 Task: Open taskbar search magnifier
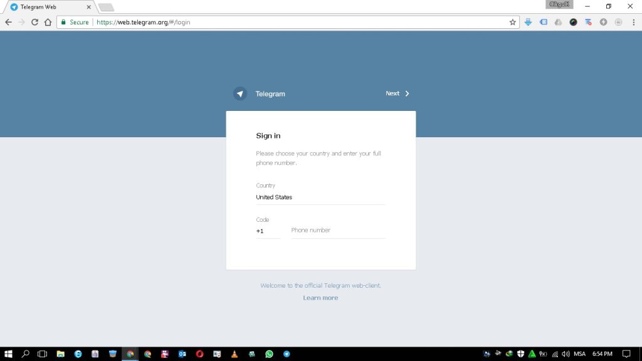(x=25, y=354)
